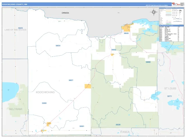Select ZIP code 56639 label
The image size is (186, 139).
tap(118, 125)
